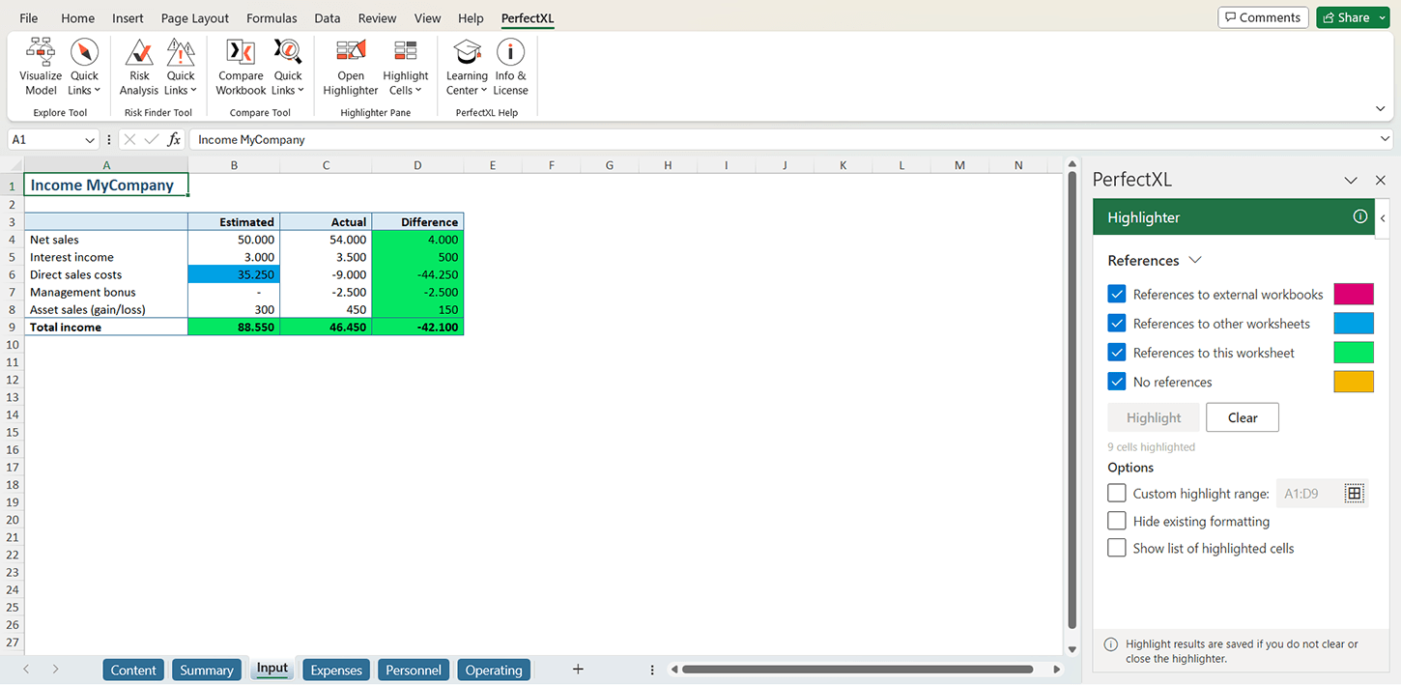1401x685 pixels.
Task: Uncheck References to external workbooks
Action: [x=1117, y=294]
